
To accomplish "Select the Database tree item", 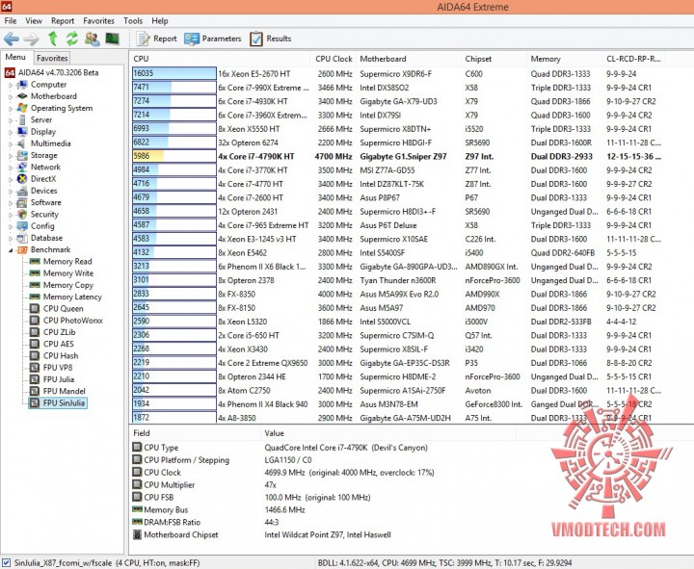I will 46,238.
